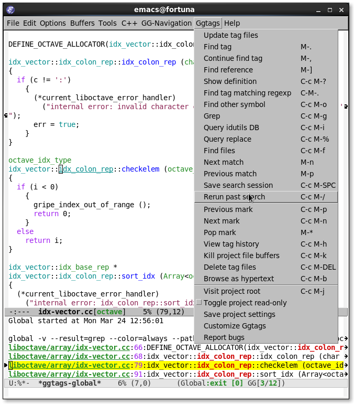This screenshot has height=404, width=354.
Task: Close the open Ggtags menu
Action: tap(208, 23)
